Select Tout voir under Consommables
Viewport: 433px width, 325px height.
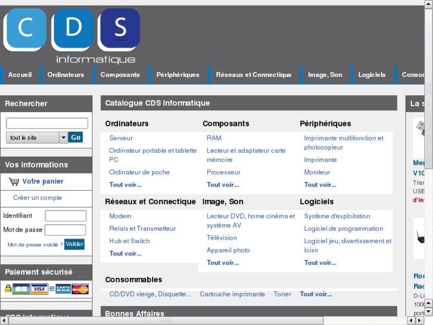(316, 294)
